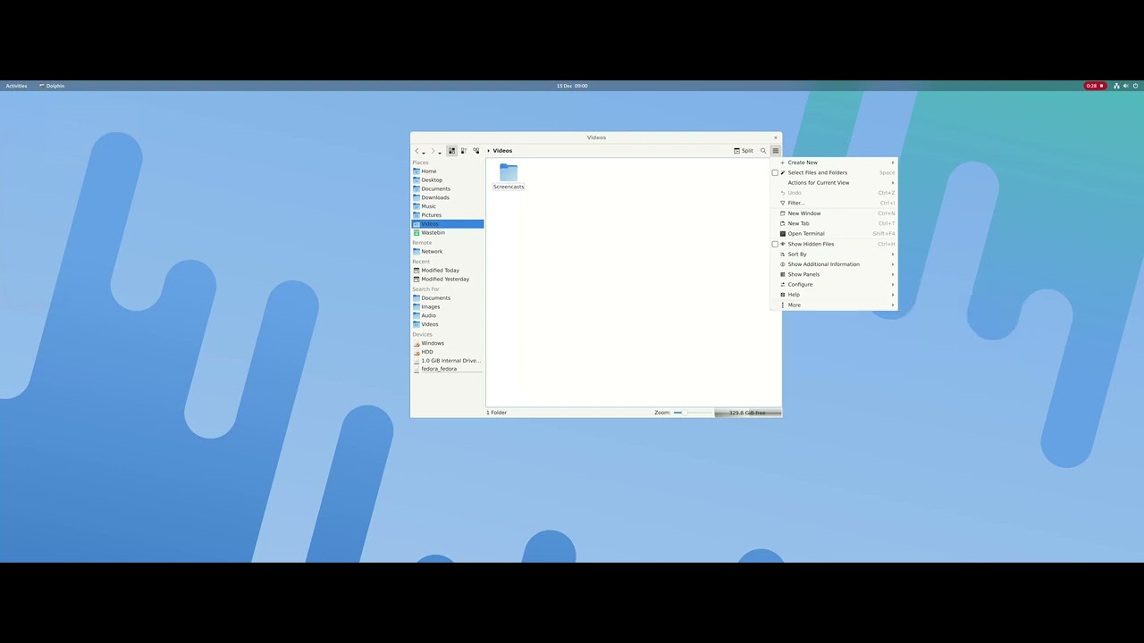
Task: Open the Dolphin app menu in top bar
Action: pyautogui.click(x=52, y=86)
